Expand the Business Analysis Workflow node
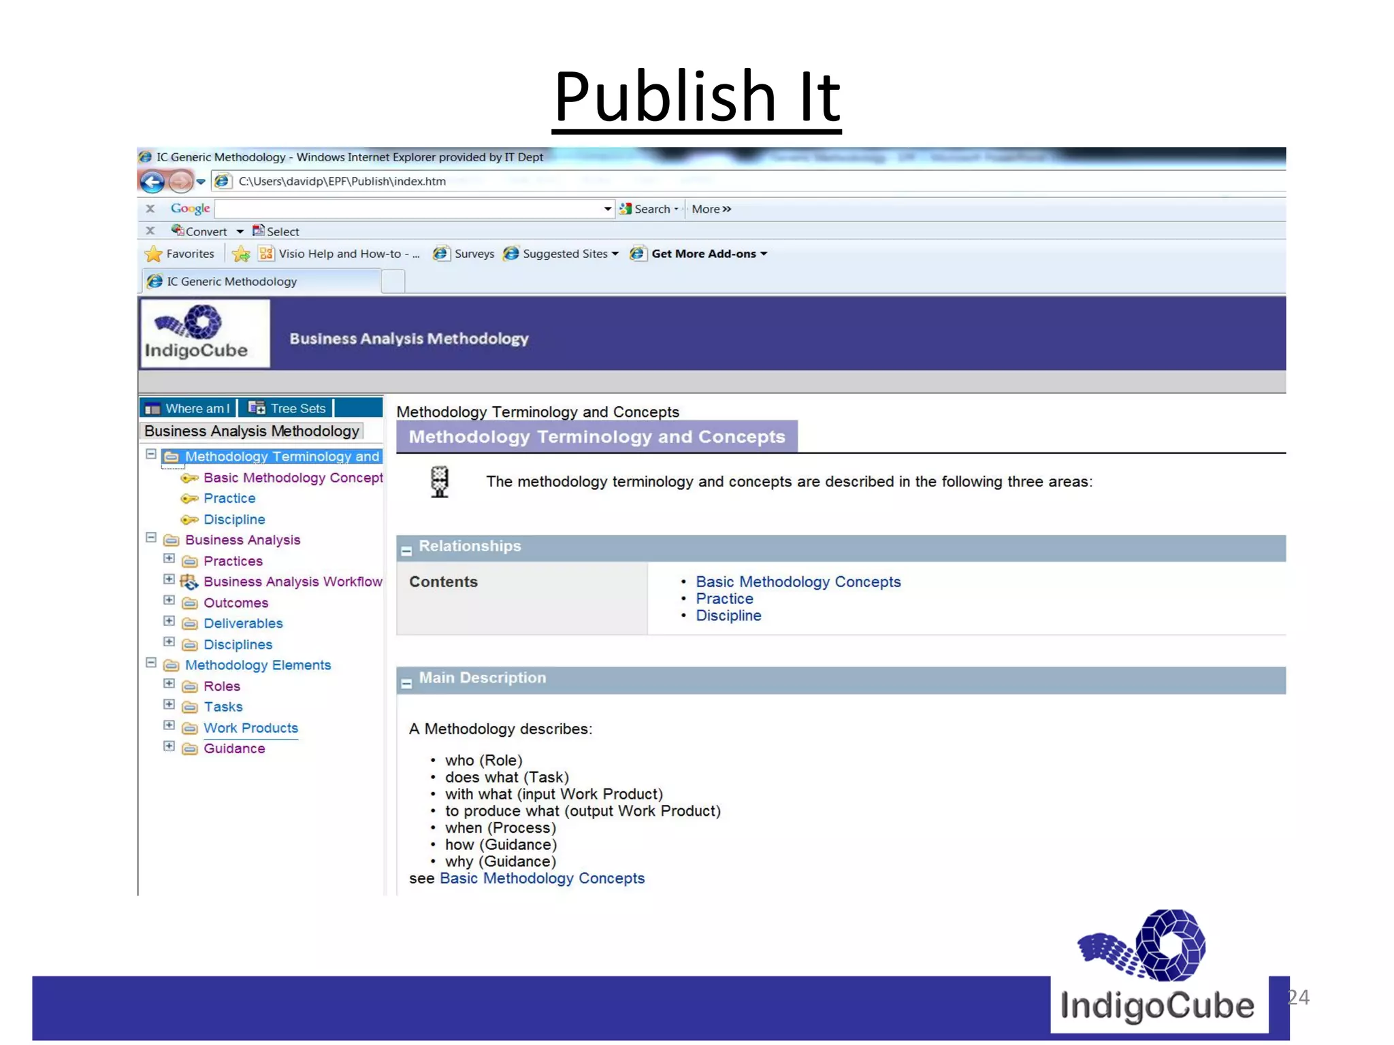The image size is (1394, 1045). [169, 579]
